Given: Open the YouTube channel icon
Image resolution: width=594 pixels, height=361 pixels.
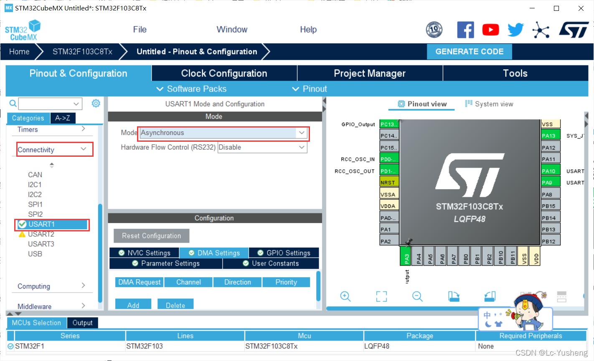Looking at the screenshot, I should coord(490,30).
